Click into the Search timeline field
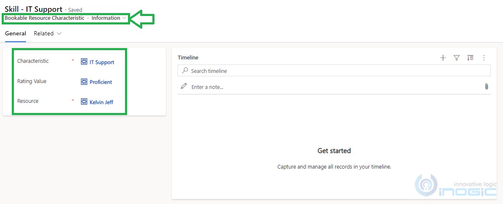The height and width of the screenshot is (204, 503). pos(334,71)
